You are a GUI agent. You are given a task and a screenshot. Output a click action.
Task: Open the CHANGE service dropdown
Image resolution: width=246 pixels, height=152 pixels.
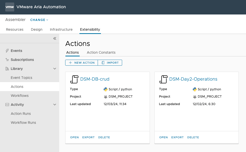[39, 20]
